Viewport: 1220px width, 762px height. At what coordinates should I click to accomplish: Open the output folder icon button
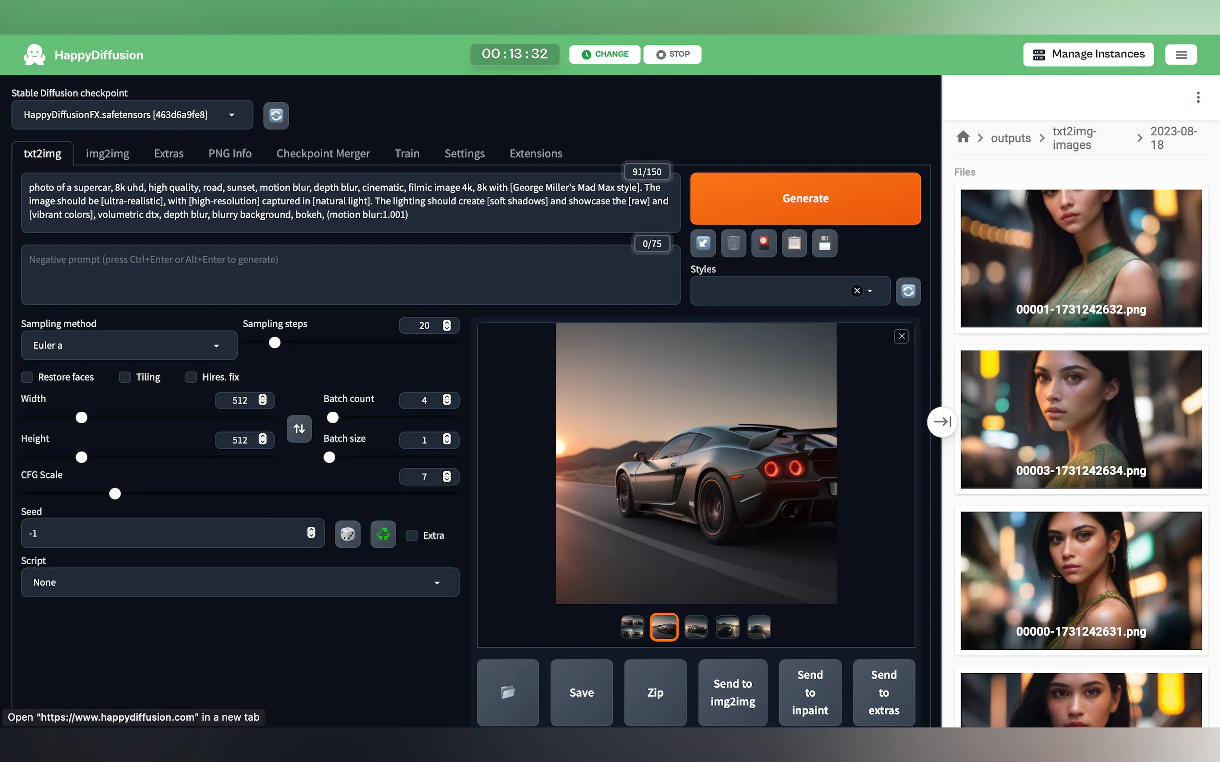[508, 692]
